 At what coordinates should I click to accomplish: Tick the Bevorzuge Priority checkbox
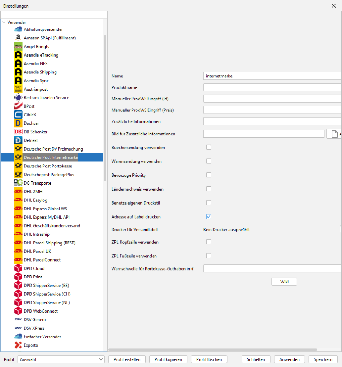[209, 175]
